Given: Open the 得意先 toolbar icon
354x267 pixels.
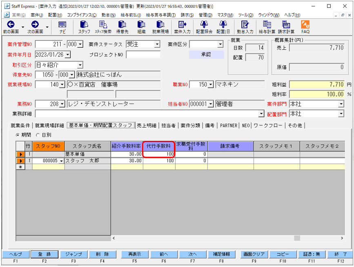Looking at the screenshot, I should 122,24.
